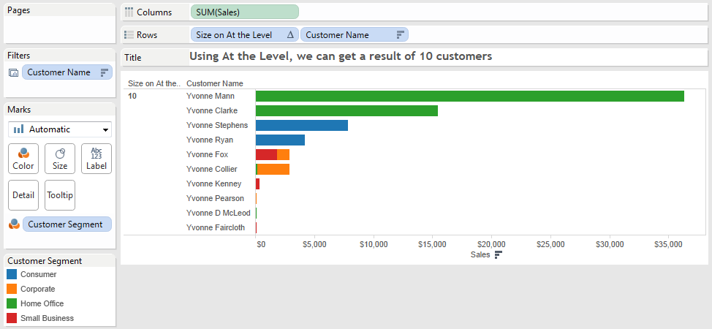Select Consumer blue swatch in legend
This screenshot has width=712, height=329.
click(11, 274)
